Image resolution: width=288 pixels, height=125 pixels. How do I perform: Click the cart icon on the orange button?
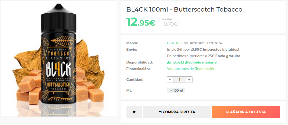coord(227,112)
